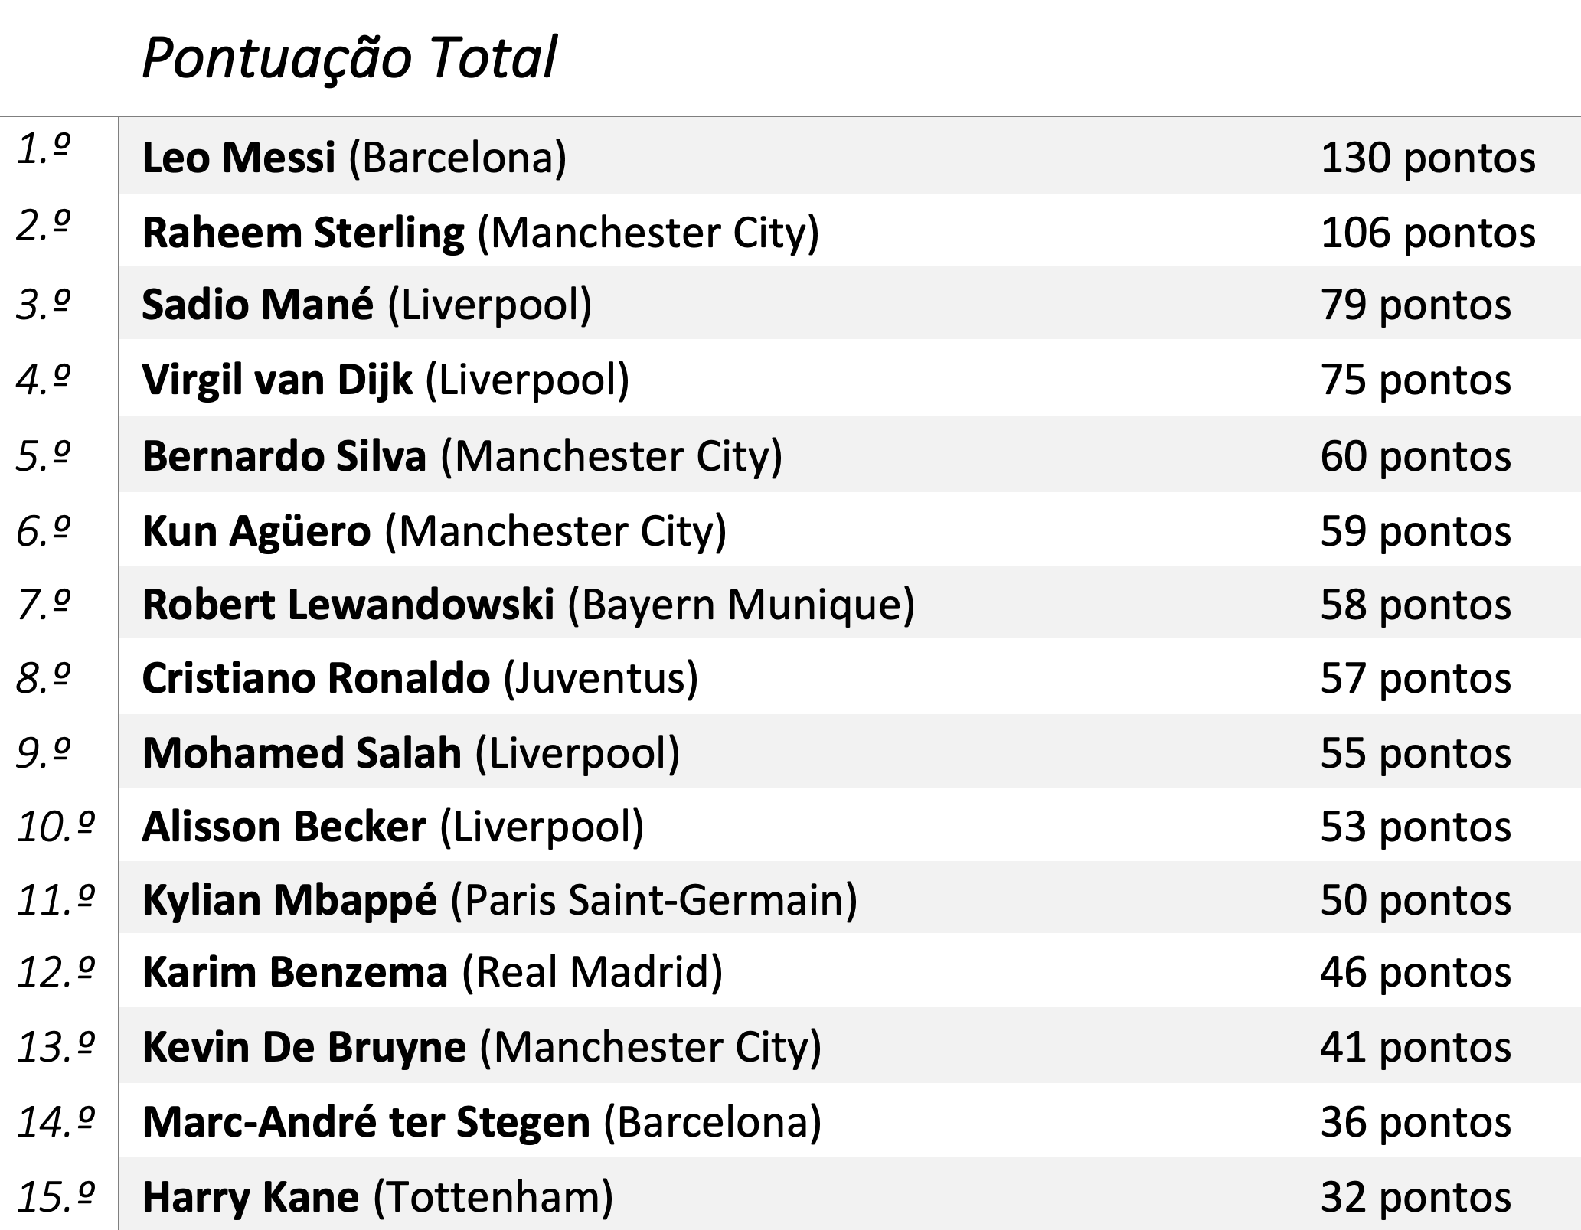
Task: Select the 7.º position label
Action: [x=44, y=603]
